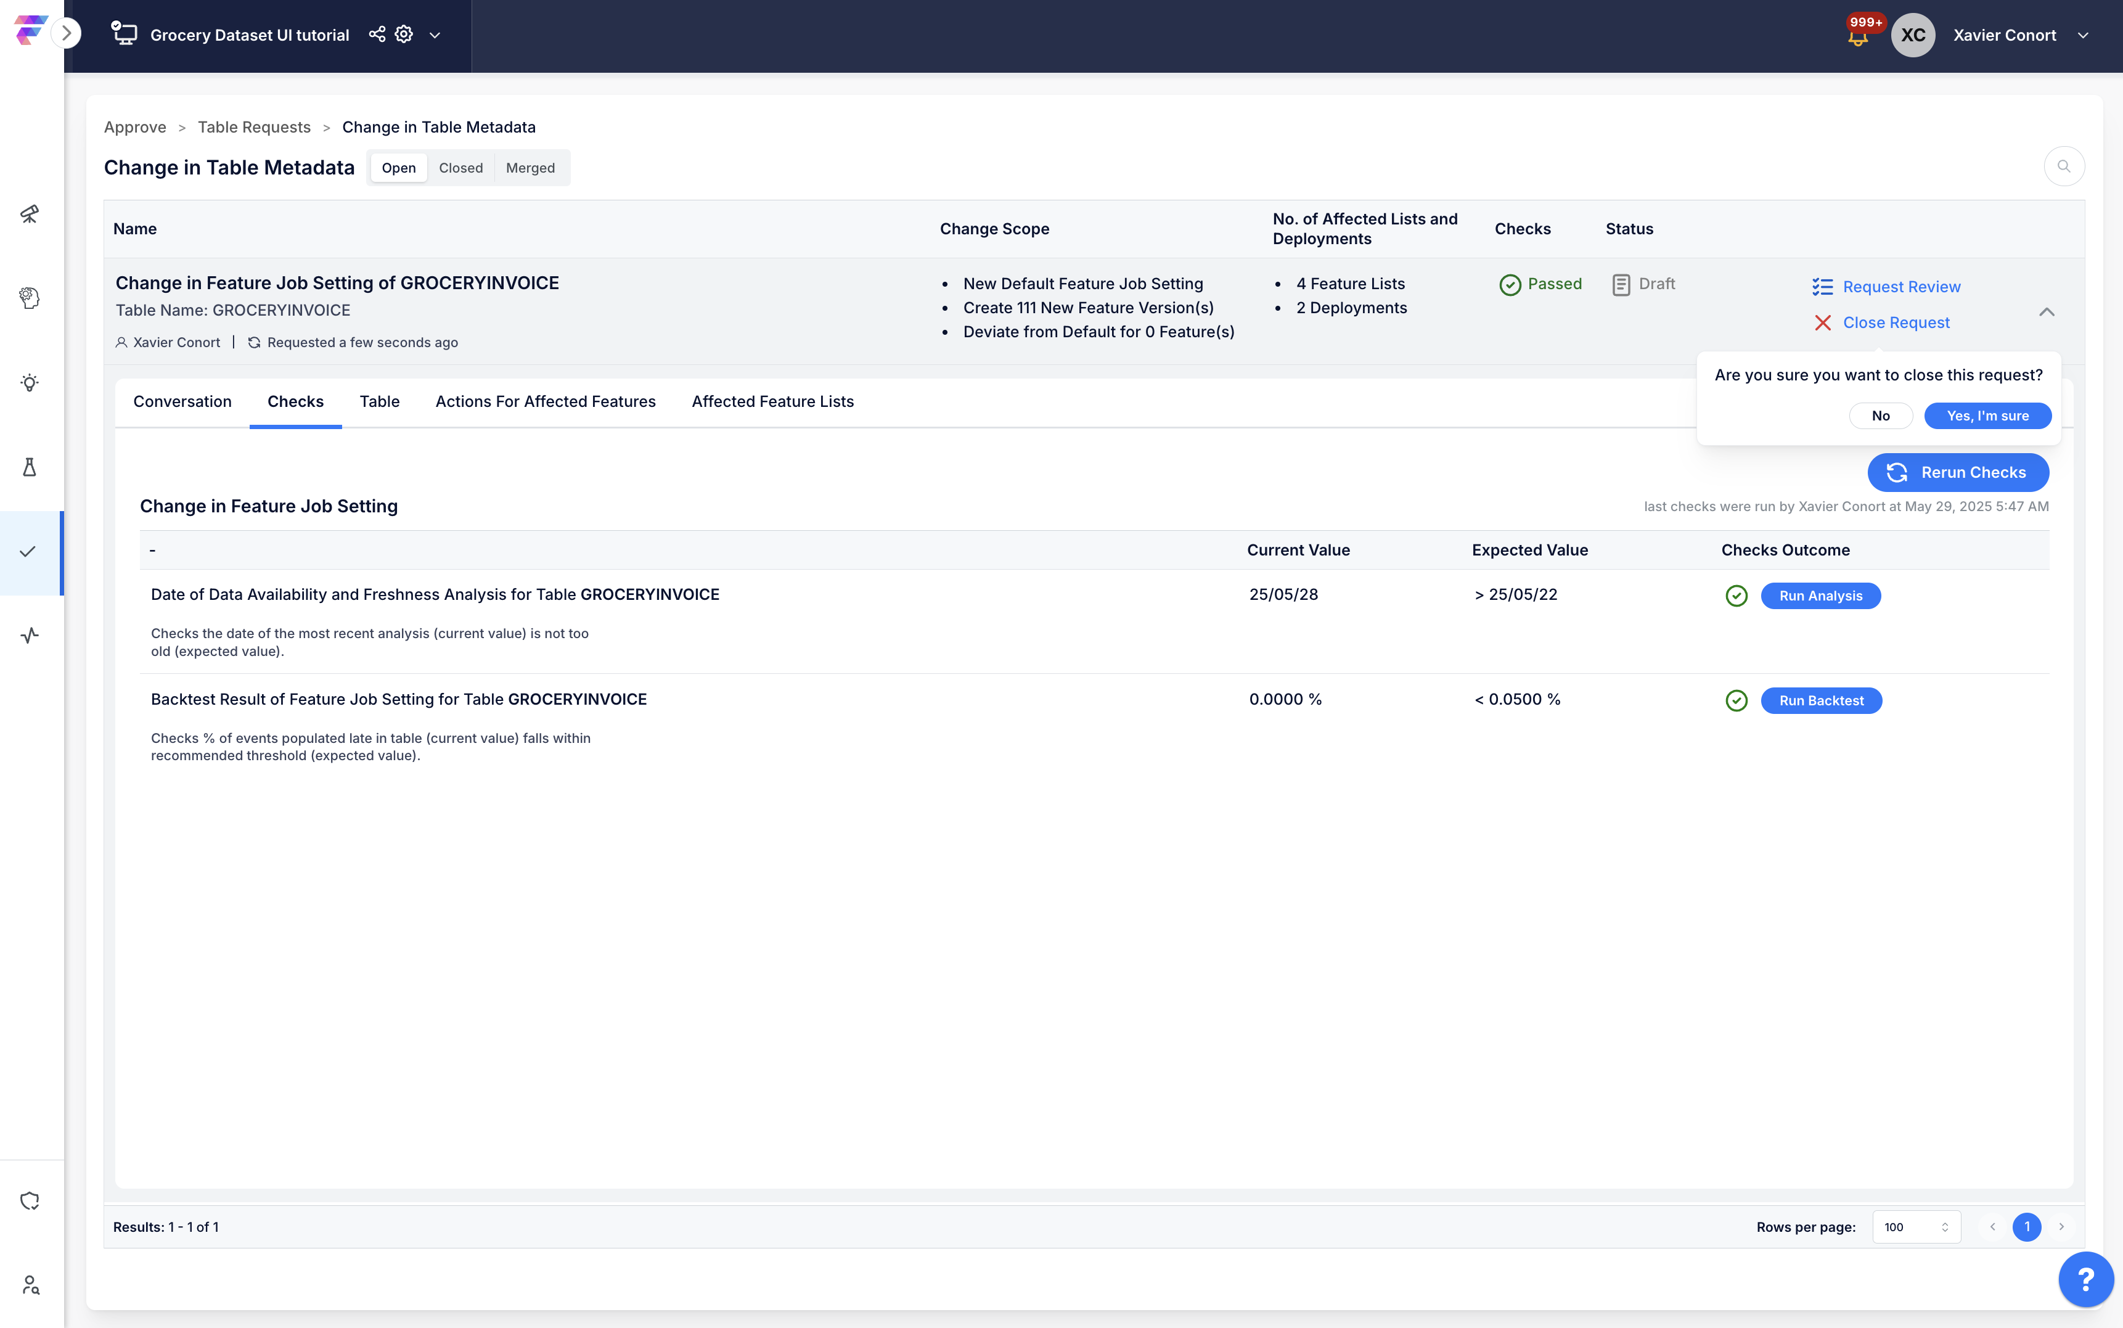Switch filter to Merged requests

(530, 168)
